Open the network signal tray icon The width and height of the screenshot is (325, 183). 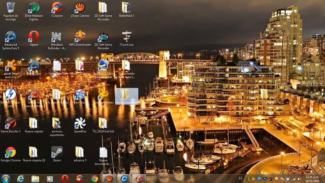point(294,179)
